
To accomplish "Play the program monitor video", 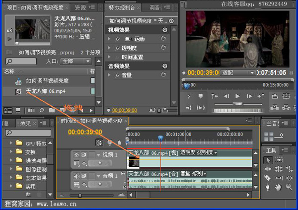I will [237, 96].
